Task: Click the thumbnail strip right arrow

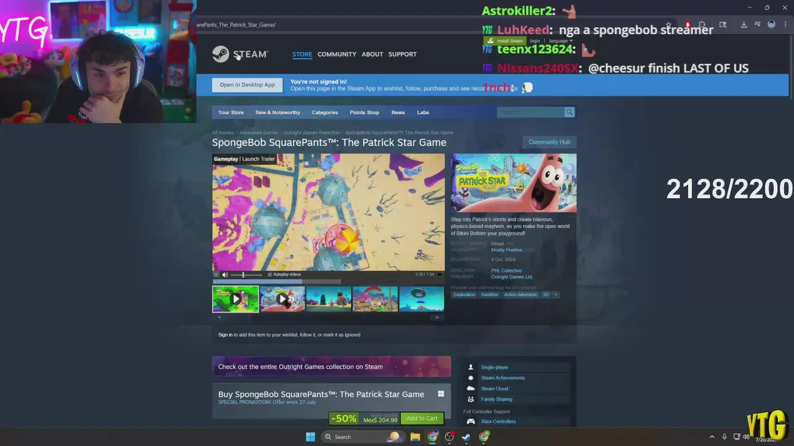Action: [x=437, y=317]
